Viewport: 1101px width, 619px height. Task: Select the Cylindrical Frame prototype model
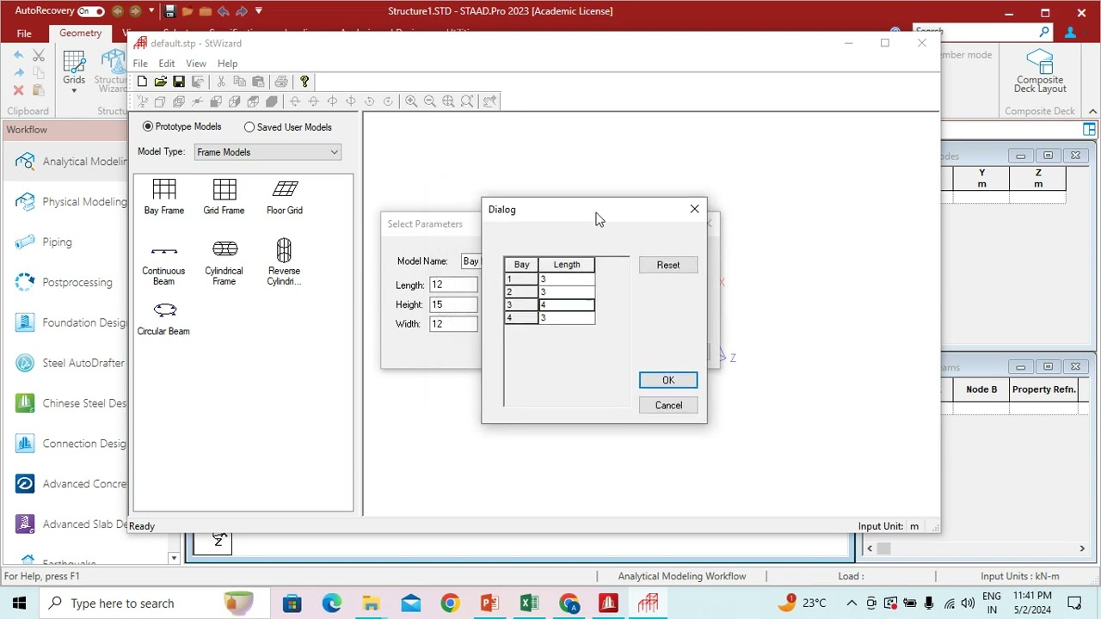224,263
